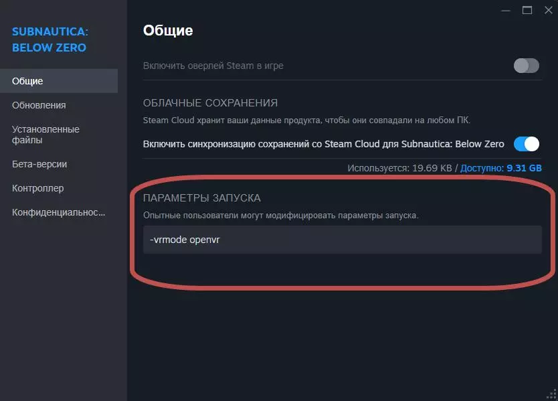
Task: Minimize the properties window
Action: [506, 11]
